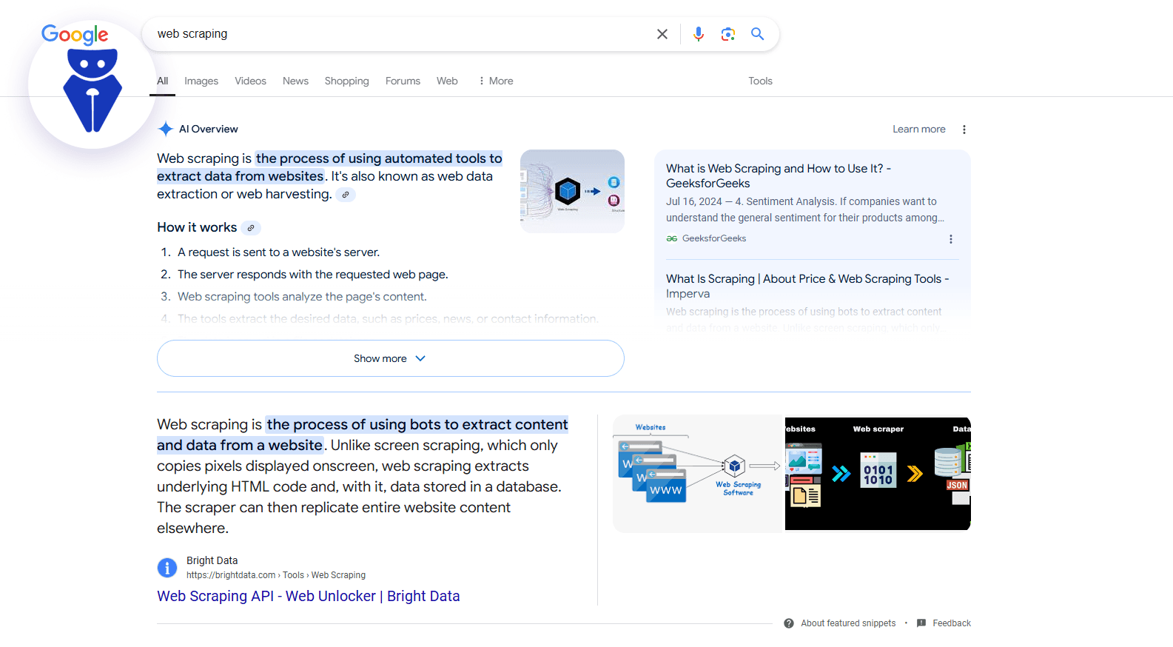Switch to the News tab

click(295, 81)
